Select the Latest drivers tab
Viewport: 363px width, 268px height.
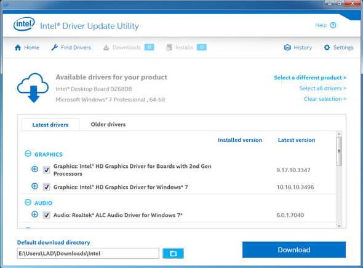click(50, 125)
